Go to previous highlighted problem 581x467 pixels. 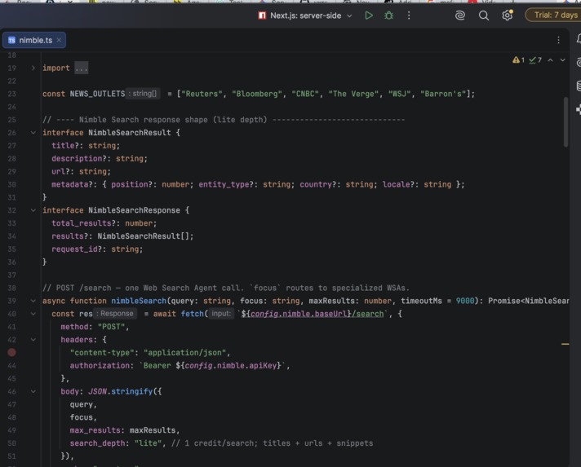point(551,60)
